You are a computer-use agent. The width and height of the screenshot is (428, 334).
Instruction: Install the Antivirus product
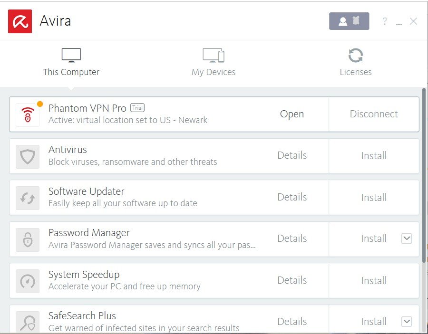[374, 156]
